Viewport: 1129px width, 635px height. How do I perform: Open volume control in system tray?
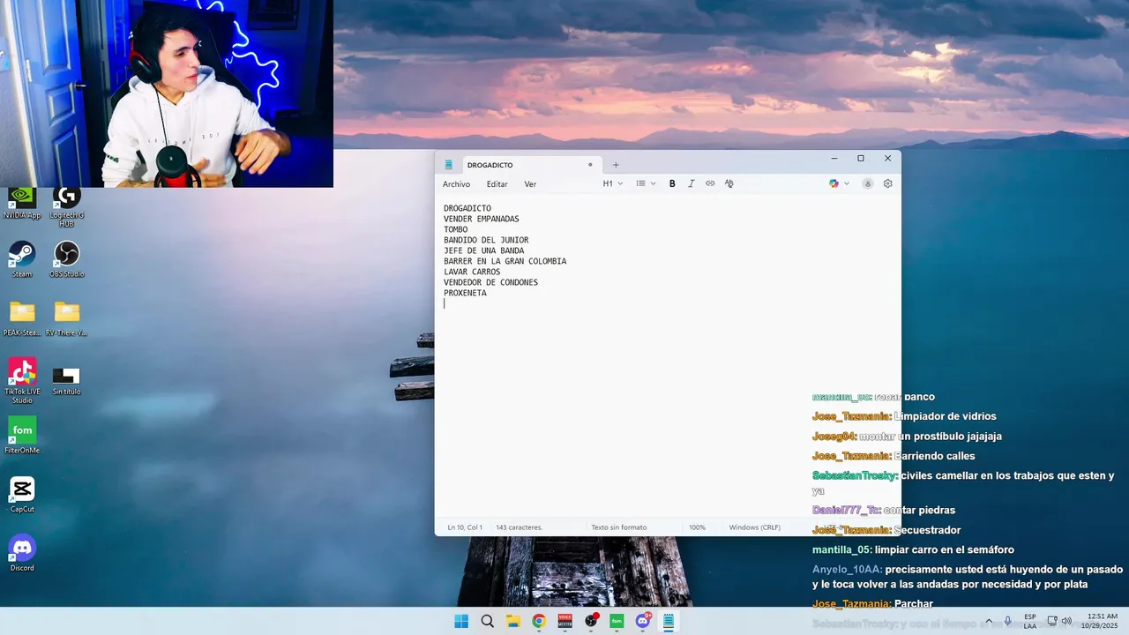[x=1066, y=621]
